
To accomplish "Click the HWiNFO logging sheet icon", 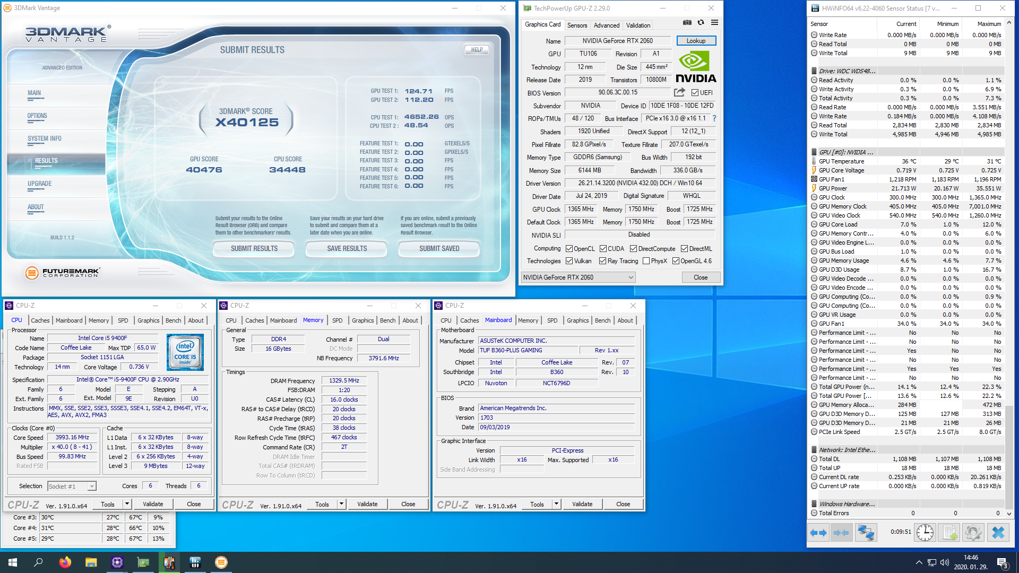I will [x=949, y=532].
